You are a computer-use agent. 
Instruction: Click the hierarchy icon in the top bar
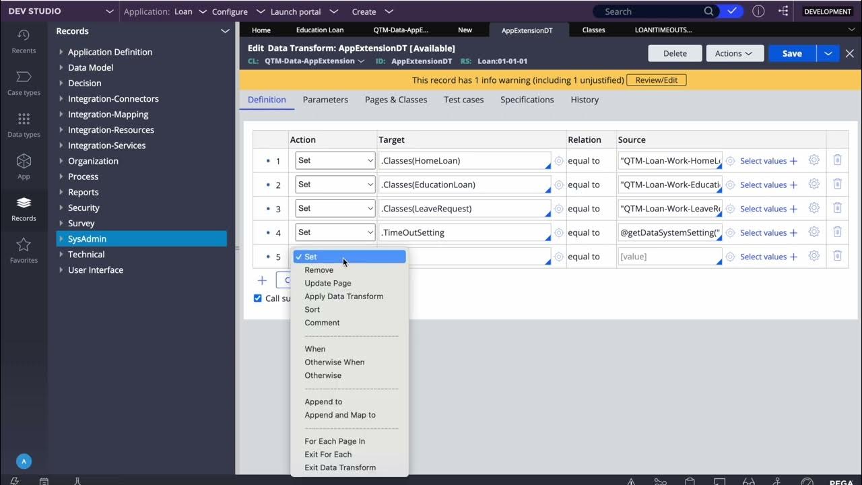[783, 11]
